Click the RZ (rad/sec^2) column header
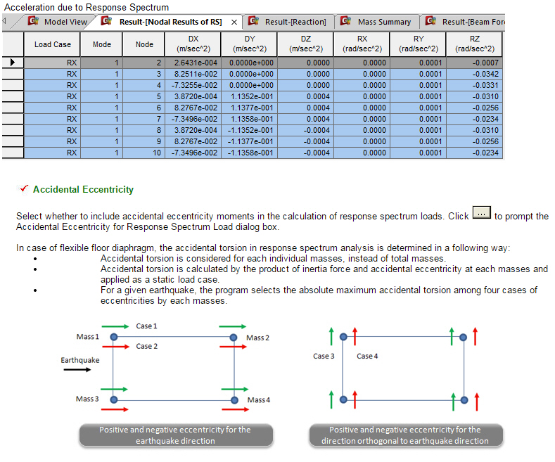This screenshot has height=462, width=555. click(x=474, y=44)
